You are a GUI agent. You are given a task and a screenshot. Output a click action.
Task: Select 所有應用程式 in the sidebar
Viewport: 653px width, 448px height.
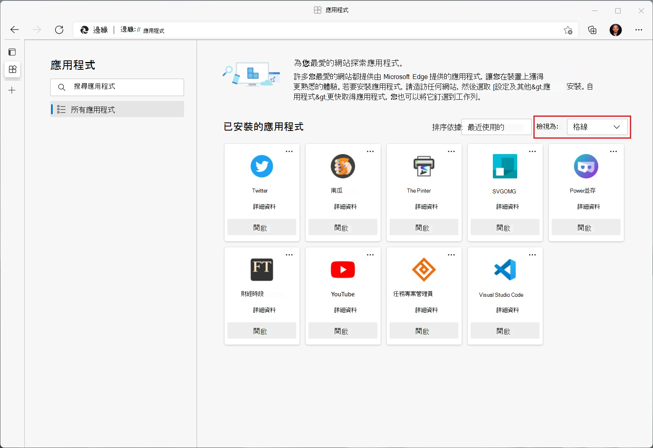[x=117, y=109]
